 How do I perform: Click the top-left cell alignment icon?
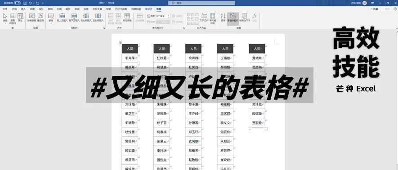click(x=189, y=15)
